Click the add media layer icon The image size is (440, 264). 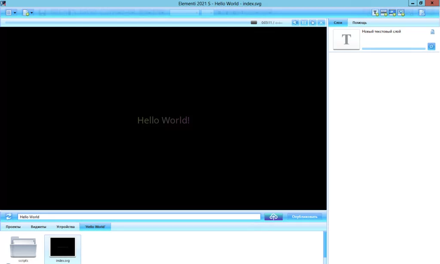(384, 13)
